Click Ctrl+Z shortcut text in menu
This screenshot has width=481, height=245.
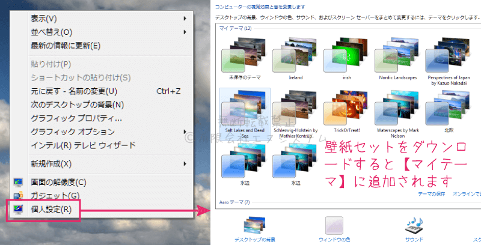point(168,91)
